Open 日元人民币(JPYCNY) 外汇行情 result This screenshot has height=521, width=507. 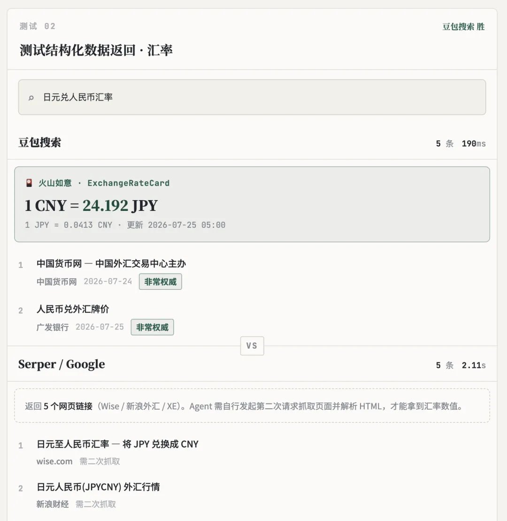98,487
